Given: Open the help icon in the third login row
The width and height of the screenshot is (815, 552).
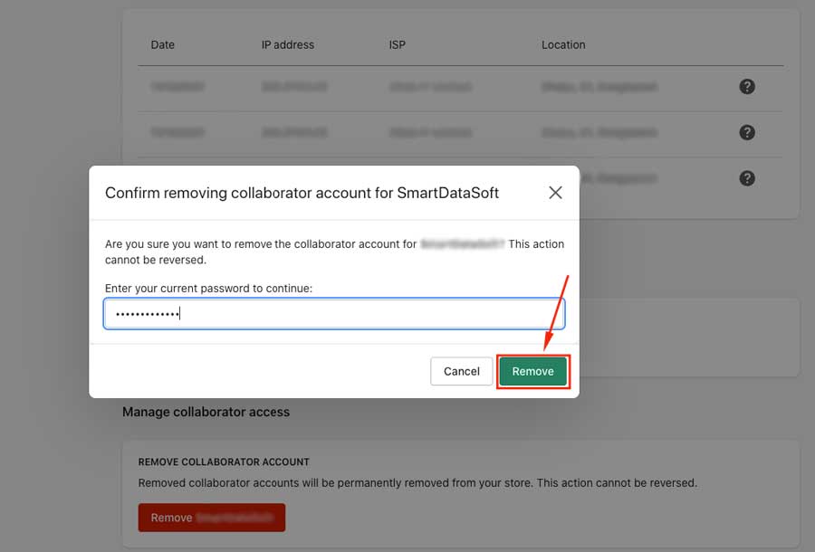Looking at the screenshot, I should pos(747,178).
